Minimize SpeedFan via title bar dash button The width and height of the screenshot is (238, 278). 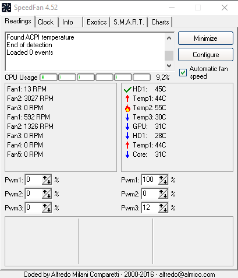(172, 8)
